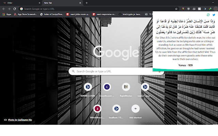
Task: Click the cloud-shaped extension icon
Action: [194, 9]
